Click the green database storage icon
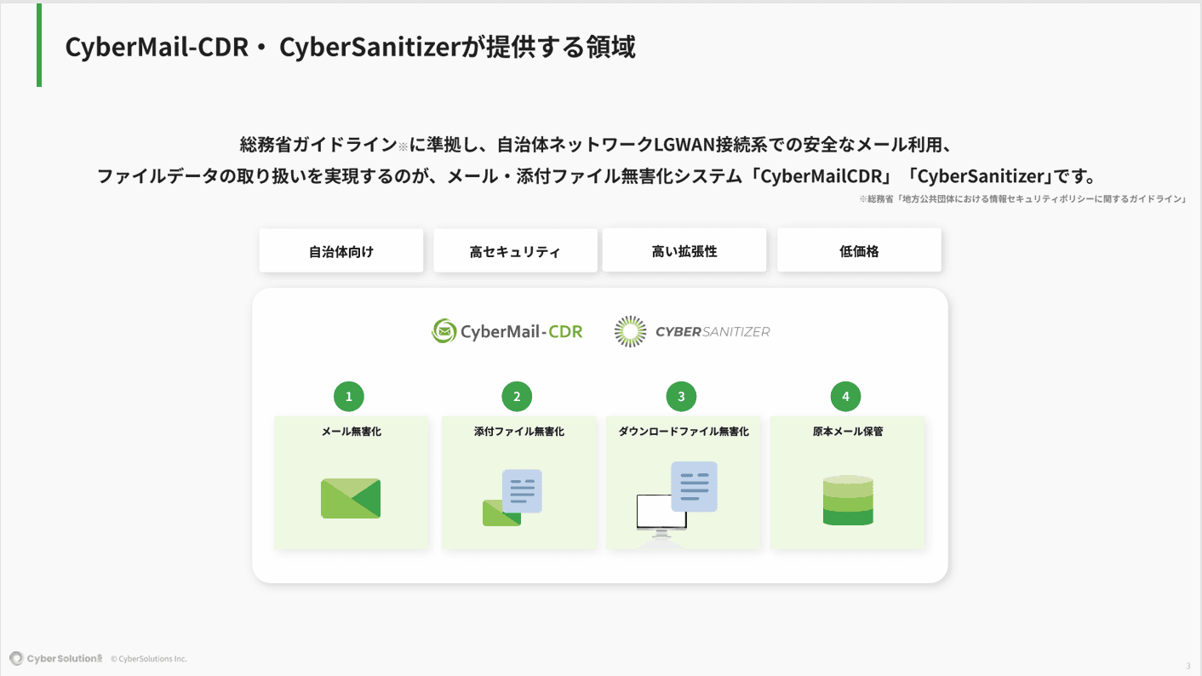 (848, 501)
